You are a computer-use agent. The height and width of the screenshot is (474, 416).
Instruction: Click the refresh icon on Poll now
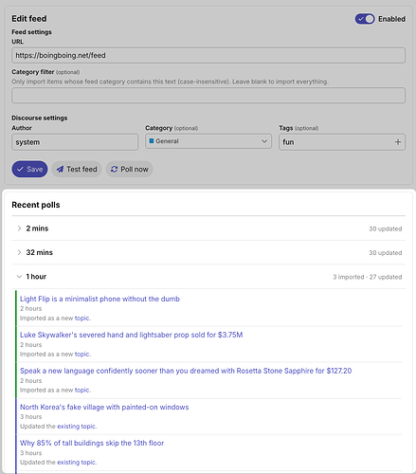(114, 170)
